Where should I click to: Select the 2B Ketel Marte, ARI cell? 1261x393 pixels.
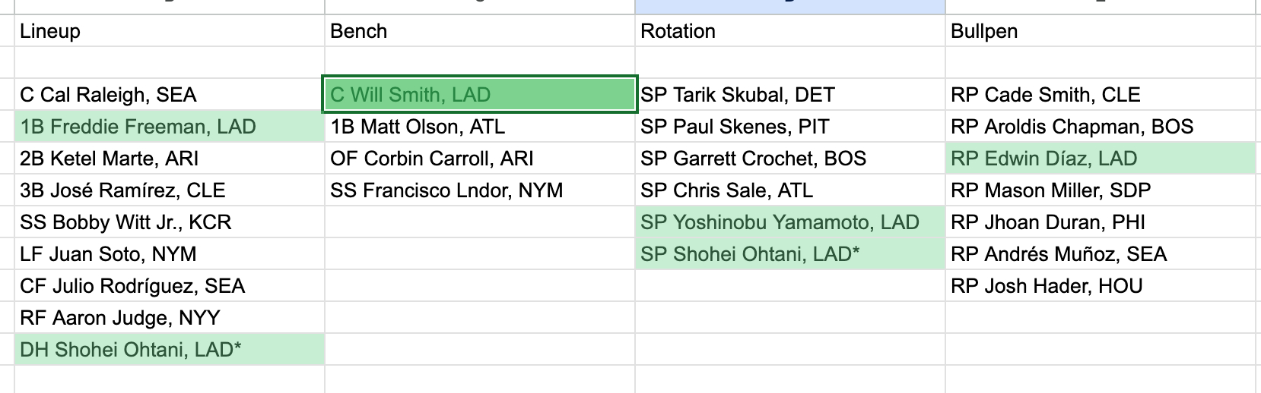169,159
